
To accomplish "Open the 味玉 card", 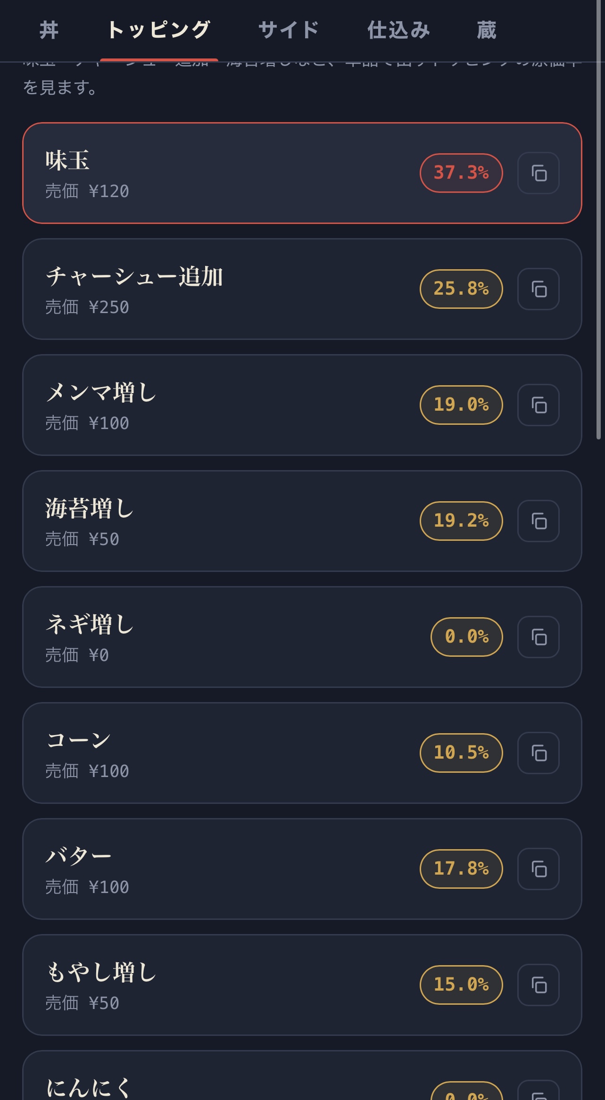I will click(302, 173).
